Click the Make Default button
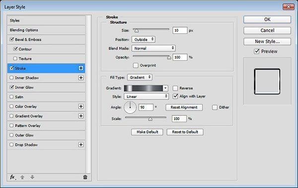The image size is (298, 188). click(147, 132)
